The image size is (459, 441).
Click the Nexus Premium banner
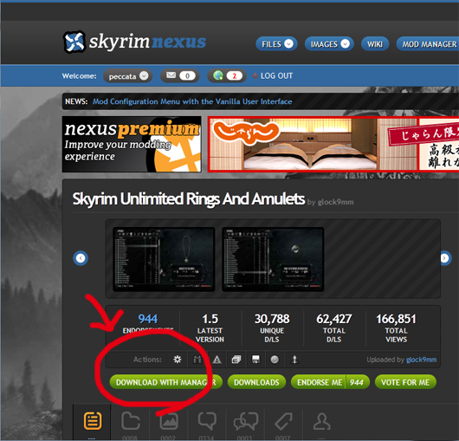click(x=132, y=144)
